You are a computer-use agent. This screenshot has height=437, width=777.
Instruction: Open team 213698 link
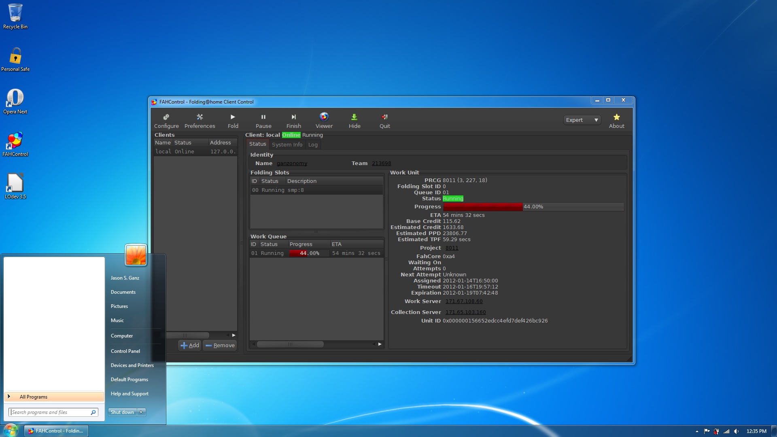(x=381, y=163)
